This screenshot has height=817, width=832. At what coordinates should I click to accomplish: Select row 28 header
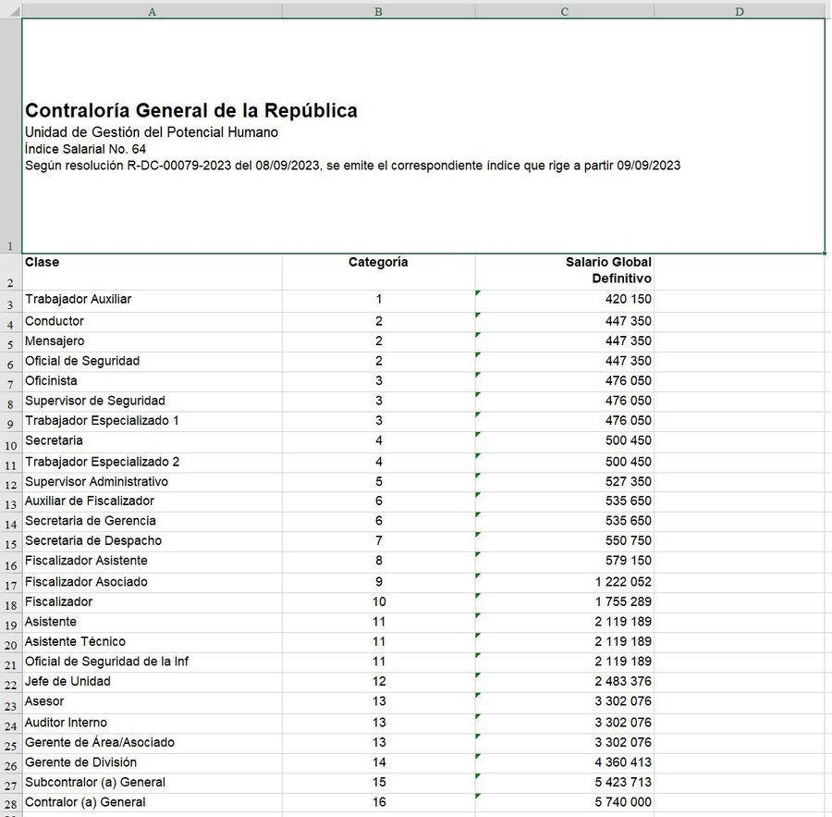(x=10, y=804)
